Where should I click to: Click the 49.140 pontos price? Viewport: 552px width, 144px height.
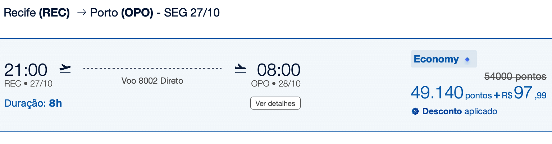point(451,94)
